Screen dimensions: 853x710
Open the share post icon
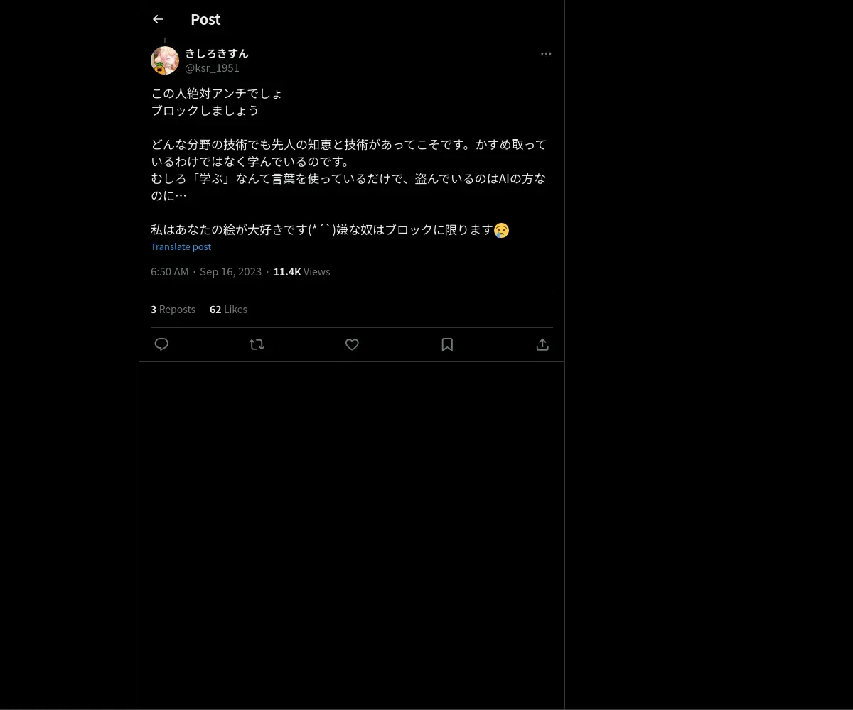pos(542,344)
